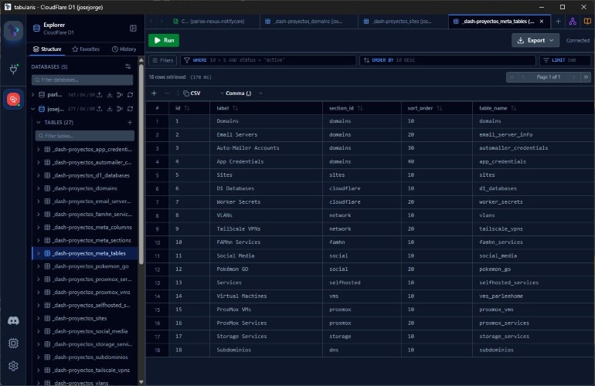Sort by sort_order column
The height and width of the screenshot is (386, 595).
440,108
